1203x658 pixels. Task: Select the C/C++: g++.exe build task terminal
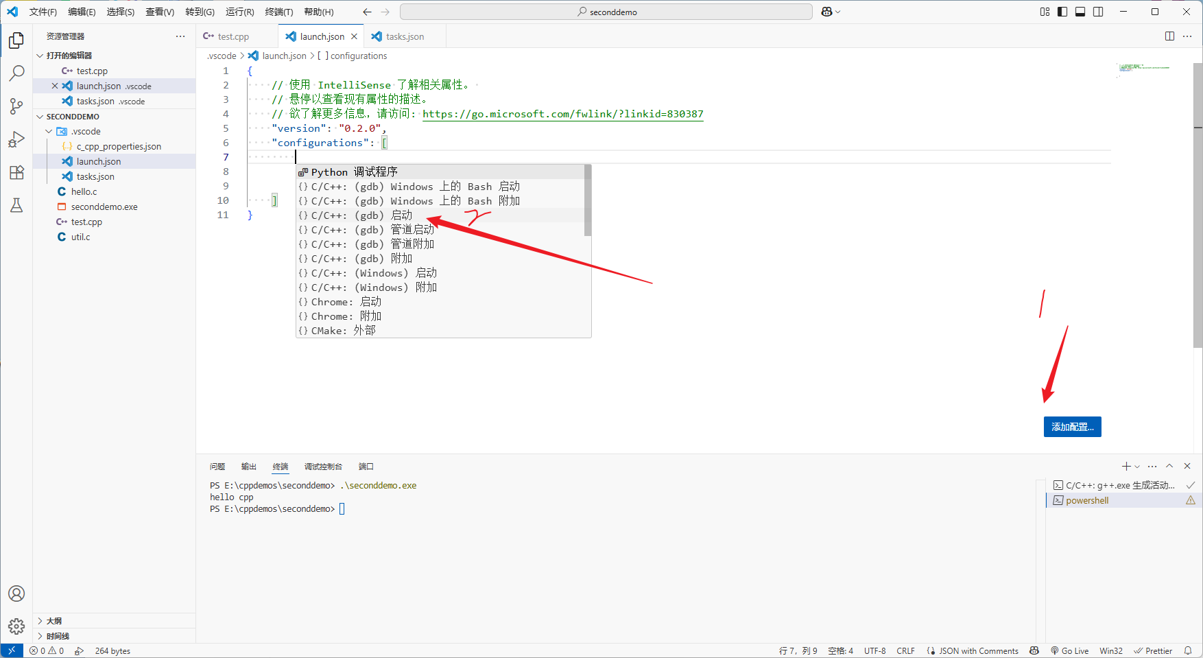coord(1123,485)
